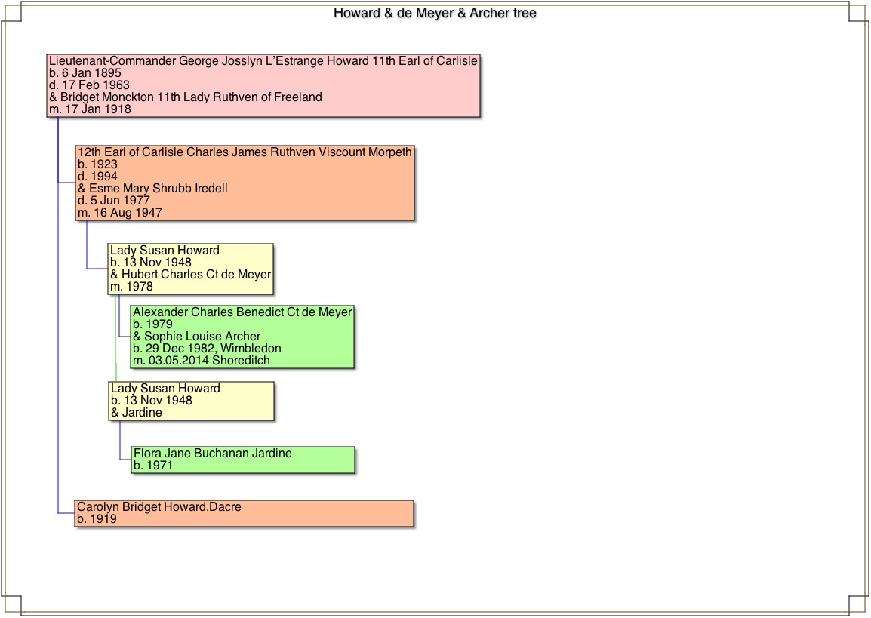Click '& Jardine' spouse line
This screenshot has height=618, width=871.
[137, 413]
